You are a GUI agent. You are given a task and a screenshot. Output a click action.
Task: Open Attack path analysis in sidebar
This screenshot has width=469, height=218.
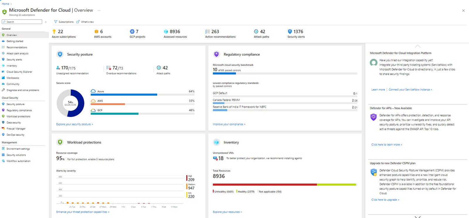18,54
